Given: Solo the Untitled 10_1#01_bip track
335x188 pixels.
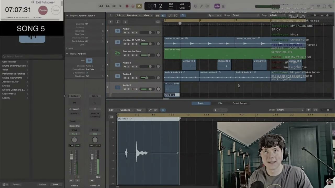Looking at the screenshot, I should tap(129, 44).
